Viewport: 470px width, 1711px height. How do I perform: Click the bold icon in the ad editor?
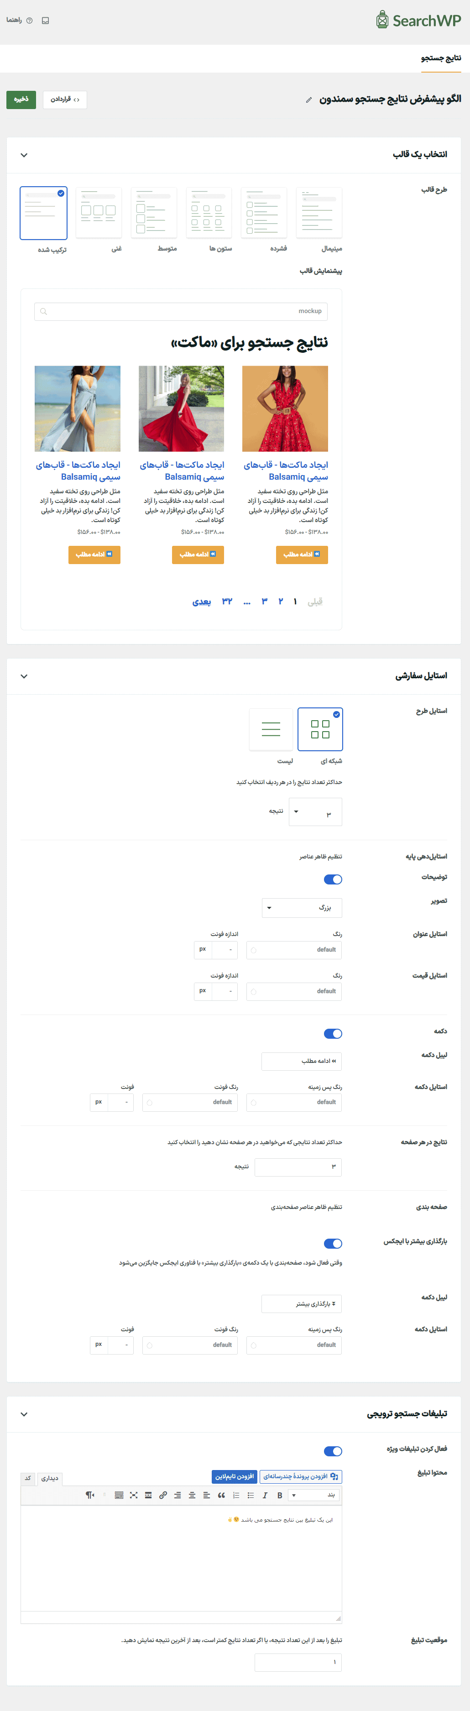pos(279,1495)
